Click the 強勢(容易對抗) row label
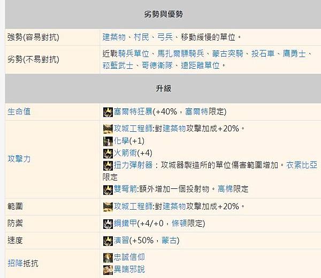 [x=33, y=37]
